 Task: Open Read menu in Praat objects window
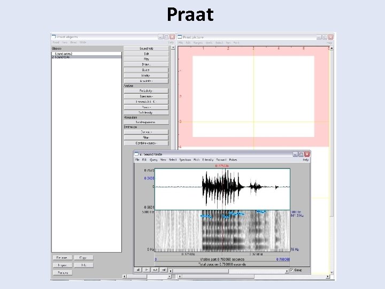point(73,42)
